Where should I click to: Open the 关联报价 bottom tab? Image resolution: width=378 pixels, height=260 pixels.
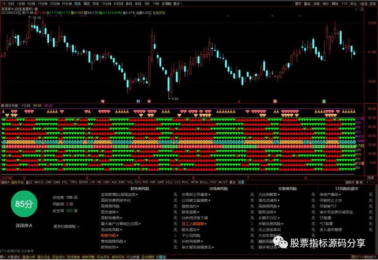tap(14, 257)
